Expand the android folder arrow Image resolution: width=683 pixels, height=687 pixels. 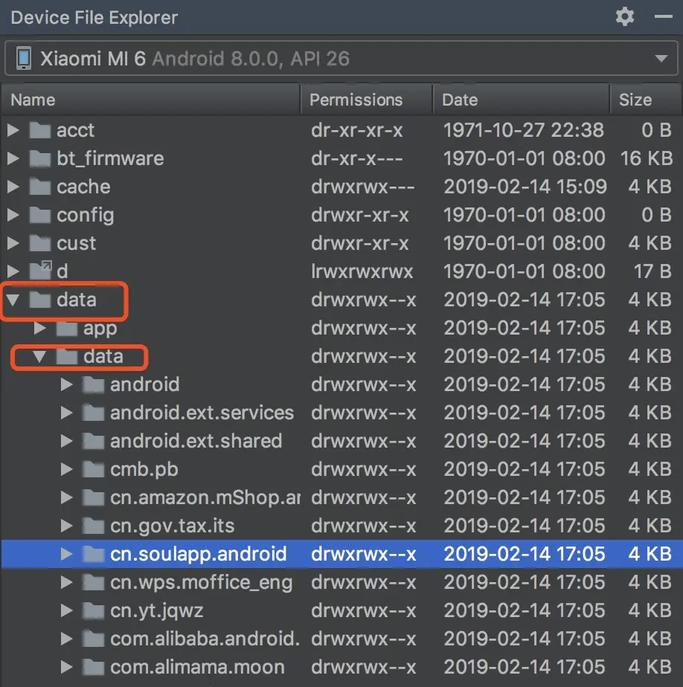click(x=67, y=384)
